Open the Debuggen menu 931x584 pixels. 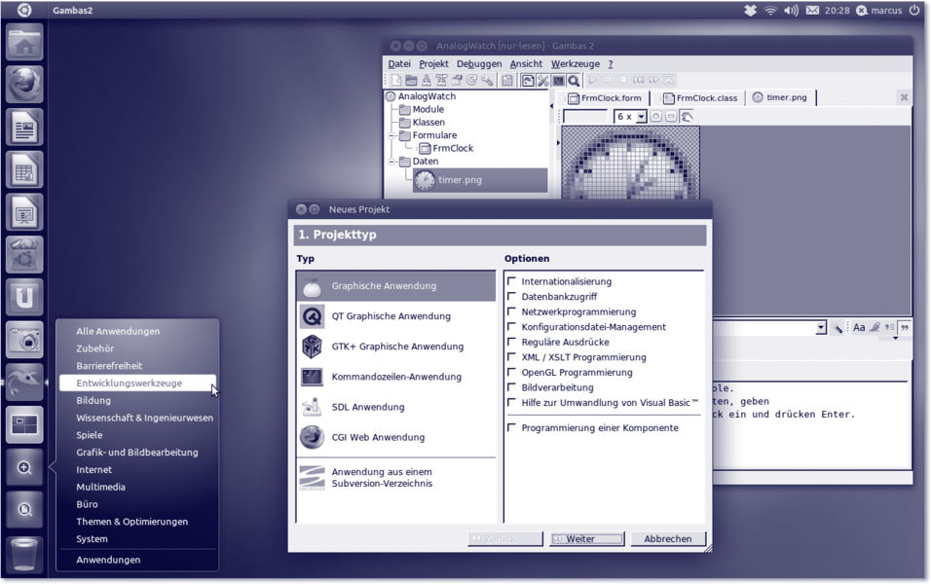(479, 64)
